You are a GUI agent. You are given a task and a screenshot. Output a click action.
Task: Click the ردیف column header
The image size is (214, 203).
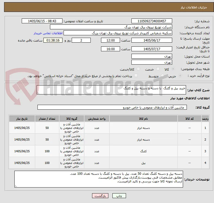click(x=205, y=119)
